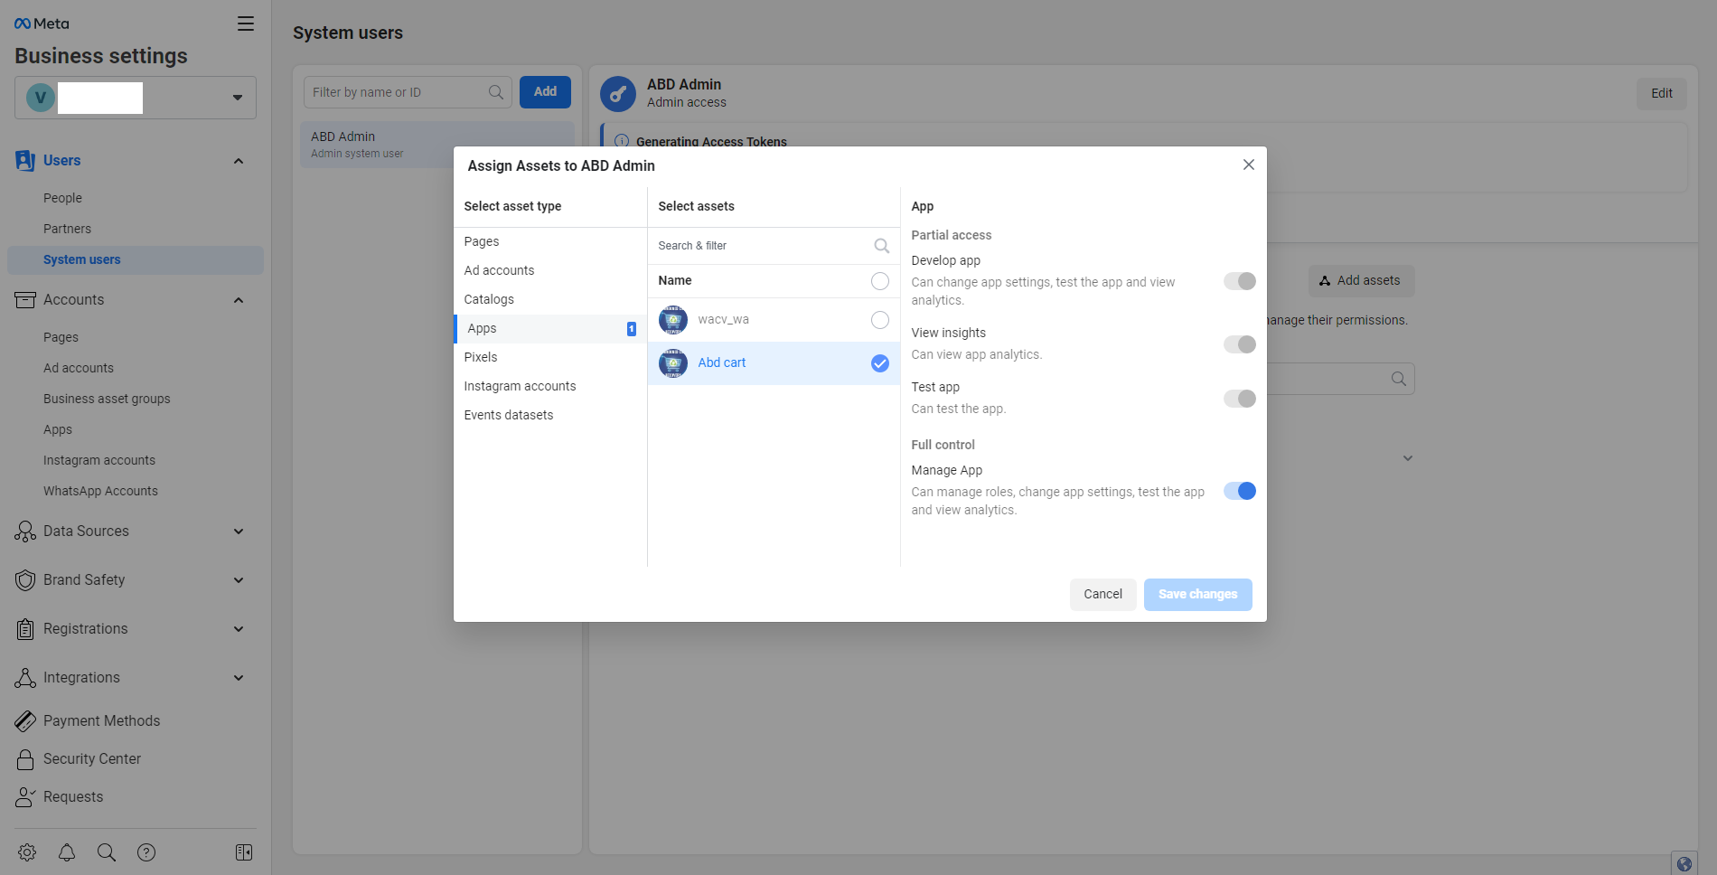Open the hamburger menu next to Meta logo
This screenshot has width=1717, height=875.
tap(246, 24)
